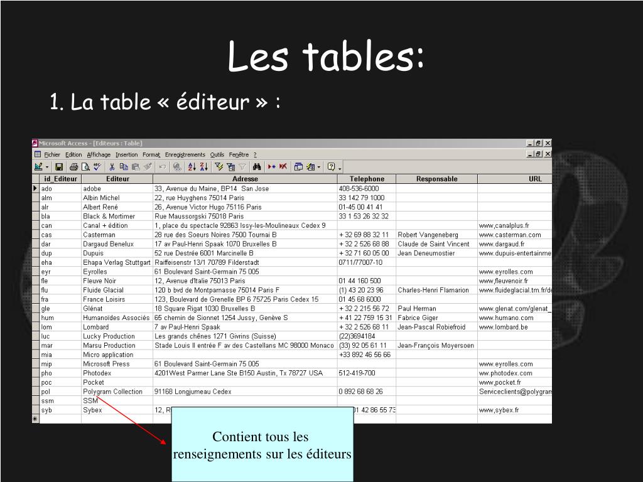Image resolution: width=643 pixels, height=482 pixels.
Task: Open the Edition menu
Action: click(73, 155)
